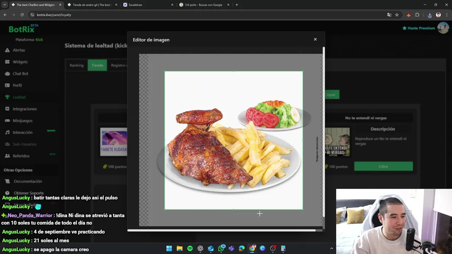Open Spotify from the taskbar
452x254 pixels.
190,248
